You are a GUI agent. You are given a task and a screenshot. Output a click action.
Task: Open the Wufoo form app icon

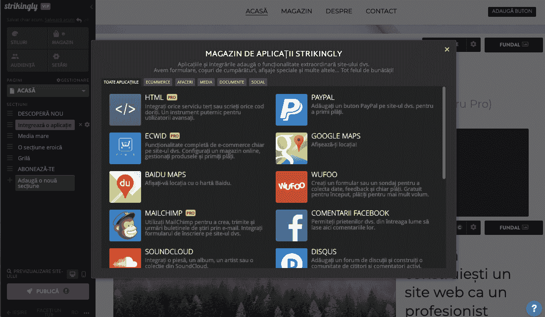pos(291,187)
